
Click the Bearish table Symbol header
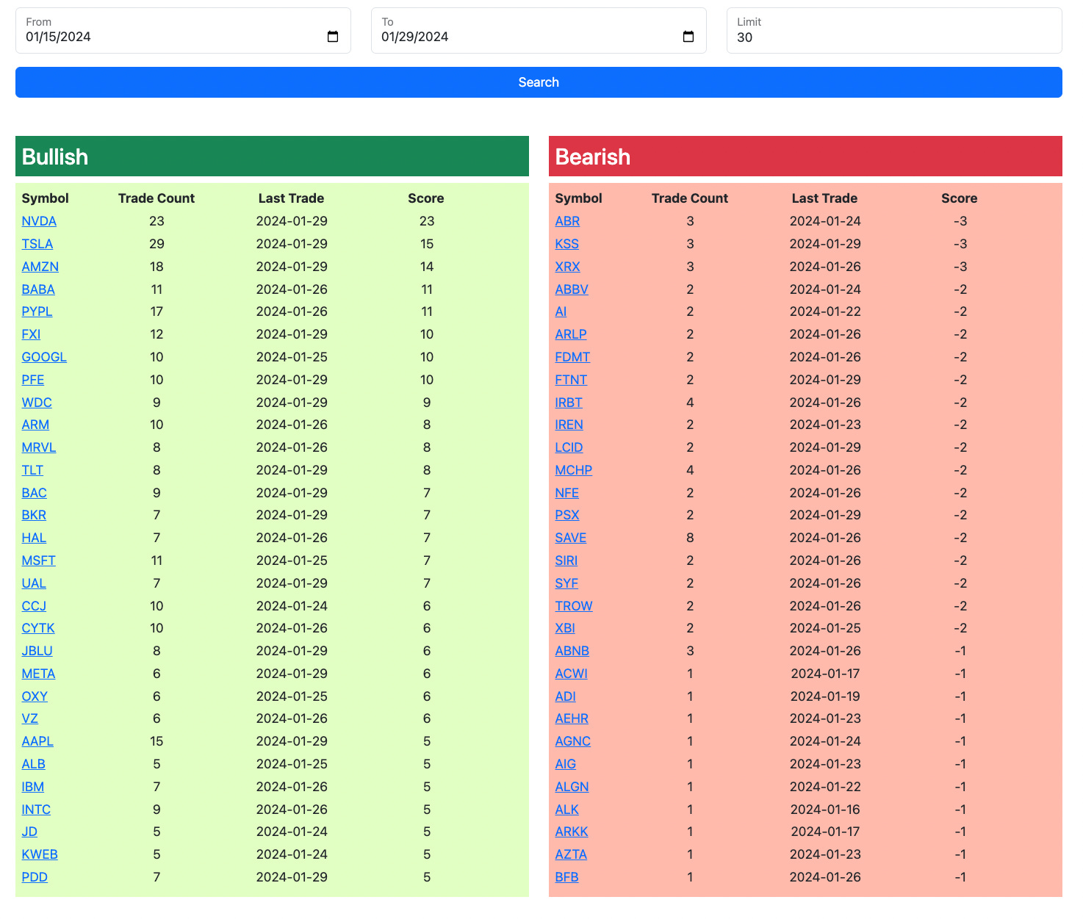pyautogui.click(x=578, y=198)
